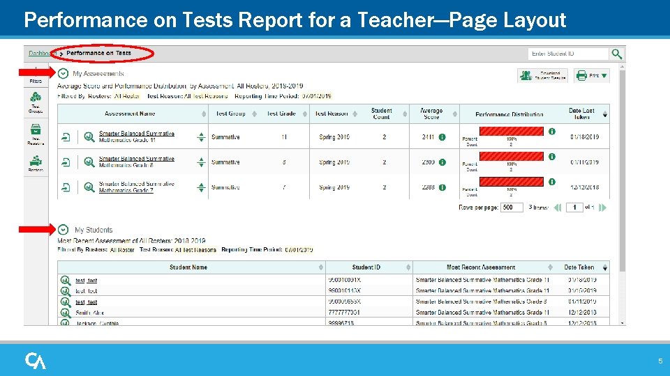Go to the previous page arrow
Viewport: 670px width, 376px height.
click(558, 207)
